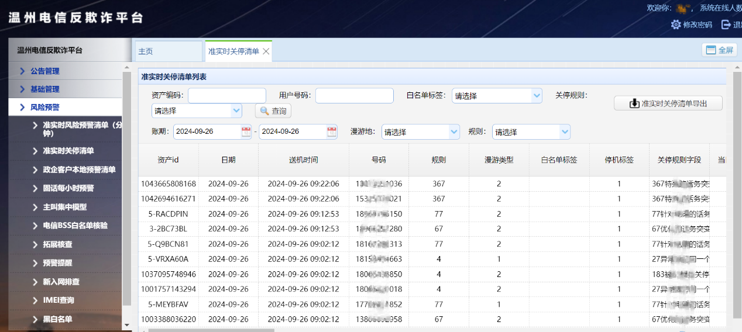This screenshot has width=742, height=332.
Task: Open 准实时关停清单 in the sidebar
Action: pyautogui.click(x=66, y=151)
